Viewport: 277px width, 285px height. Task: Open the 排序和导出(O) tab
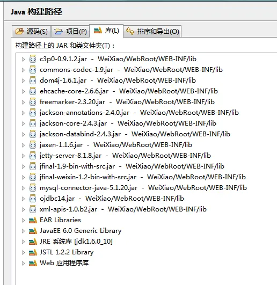[x=152, y=32]
